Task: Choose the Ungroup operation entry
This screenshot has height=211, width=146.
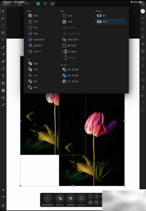Action: [67, 22]
